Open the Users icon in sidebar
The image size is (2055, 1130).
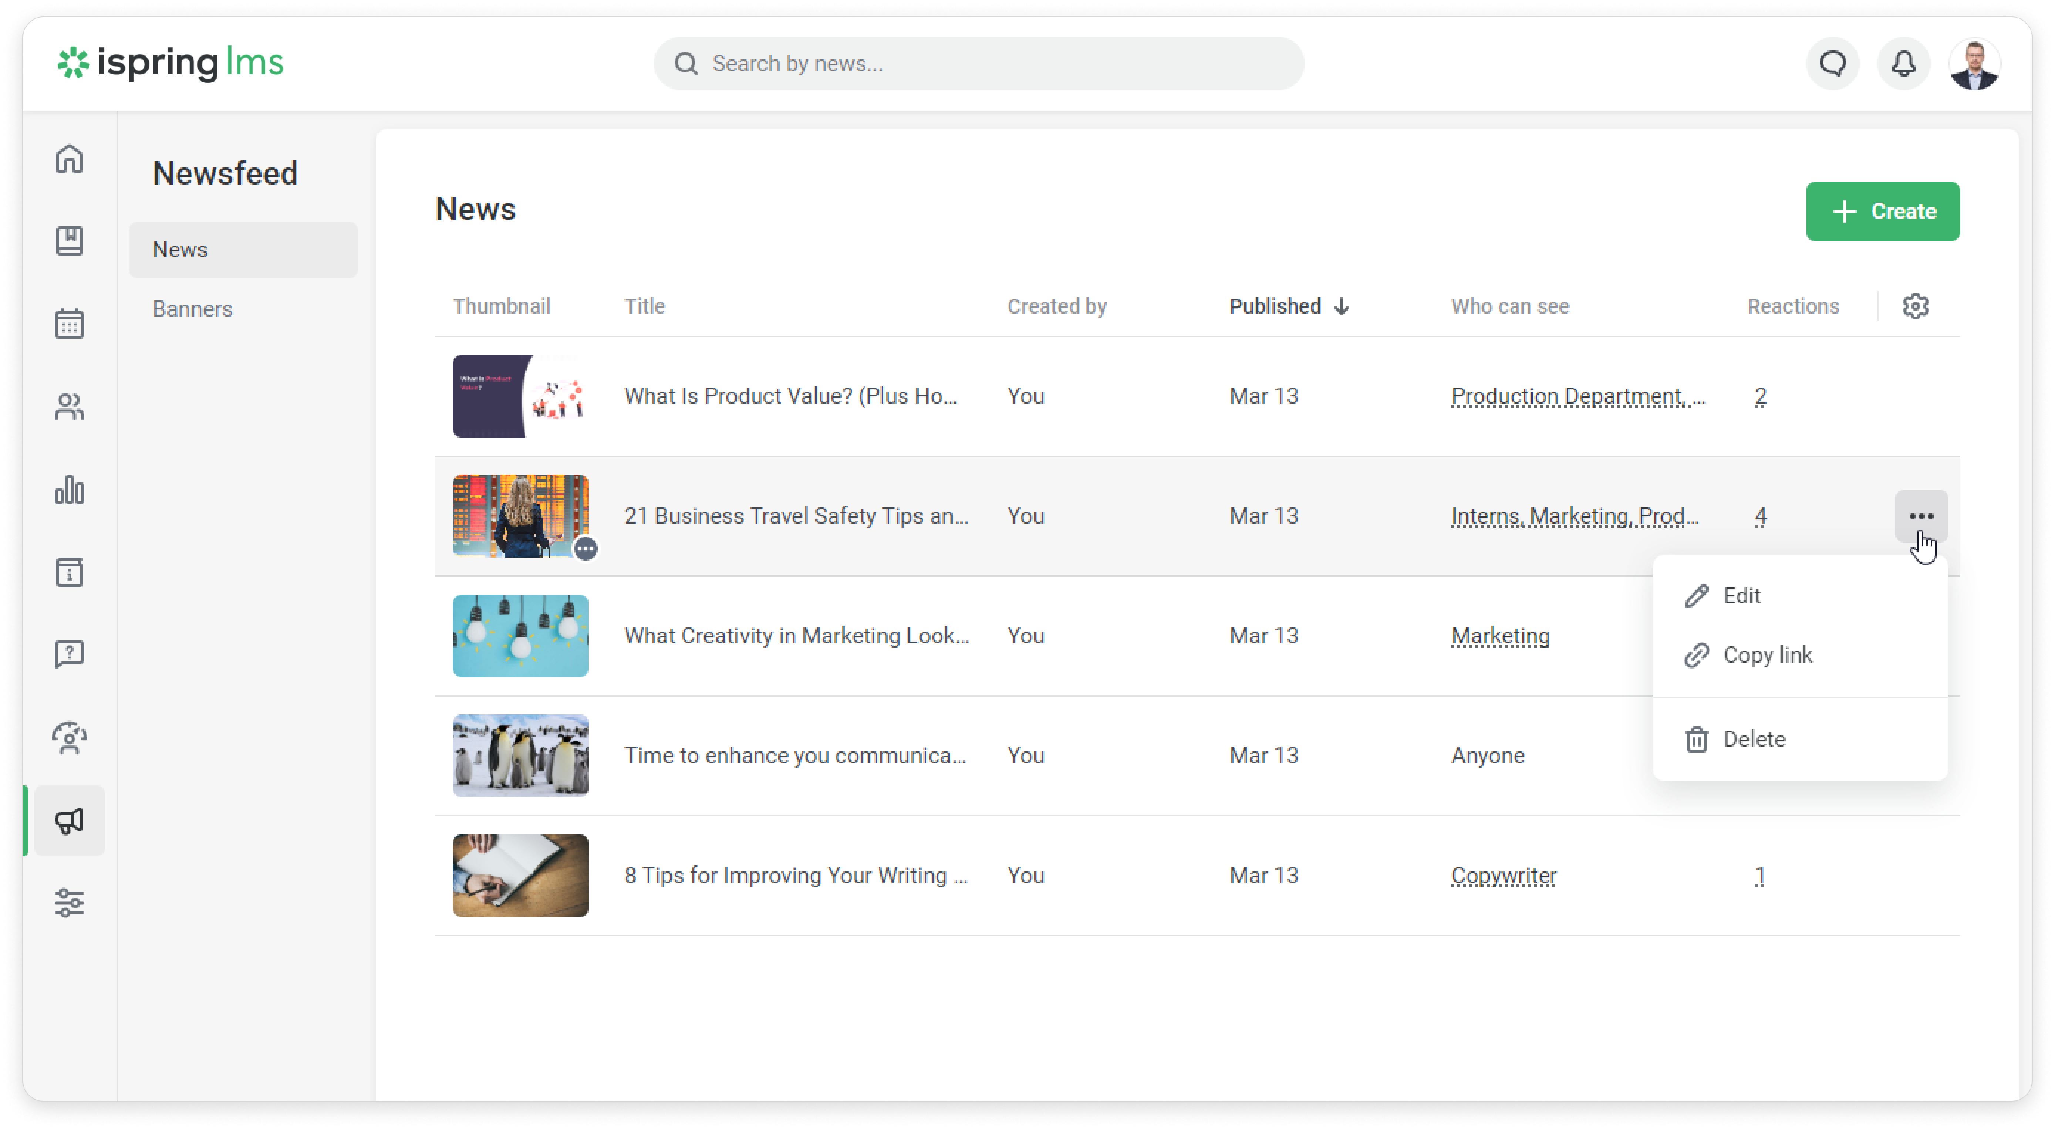70,407
